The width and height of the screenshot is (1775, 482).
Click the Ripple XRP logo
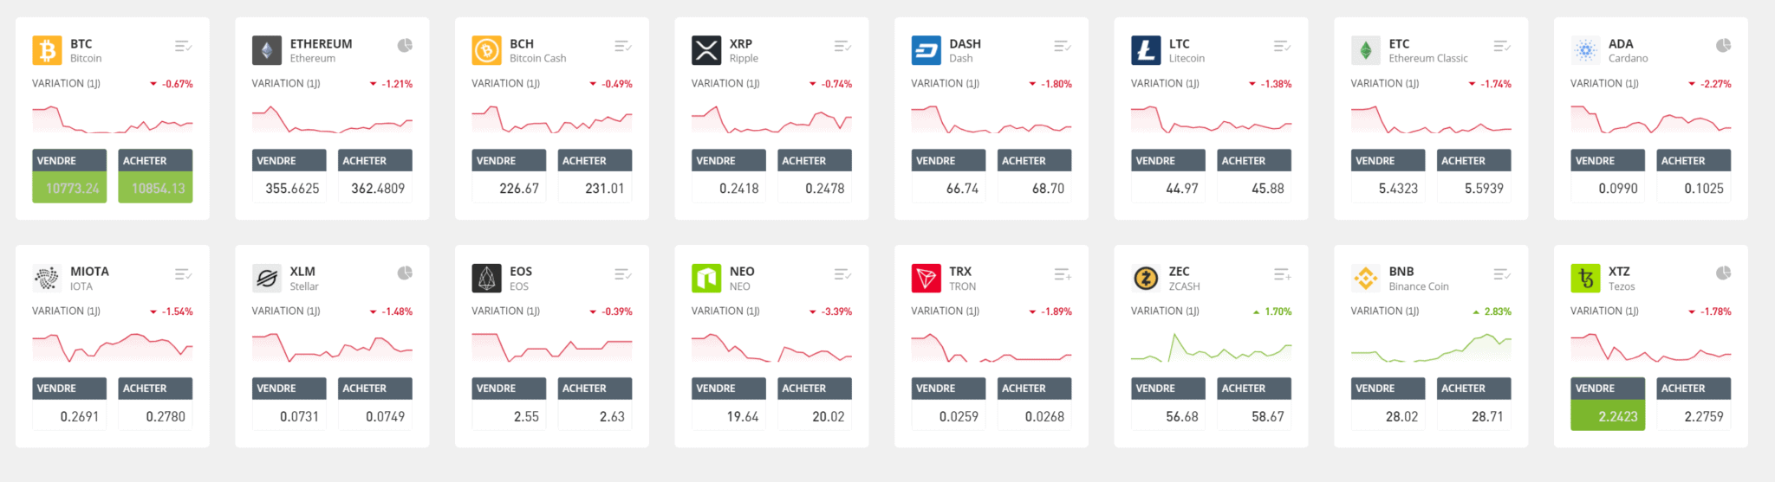pyautogui.click(x=706, y=50)
